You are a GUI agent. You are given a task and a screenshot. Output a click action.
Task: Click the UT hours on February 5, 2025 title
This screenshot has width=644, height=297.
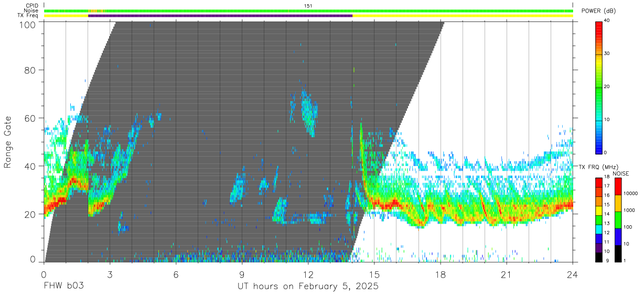coord(308,287)
